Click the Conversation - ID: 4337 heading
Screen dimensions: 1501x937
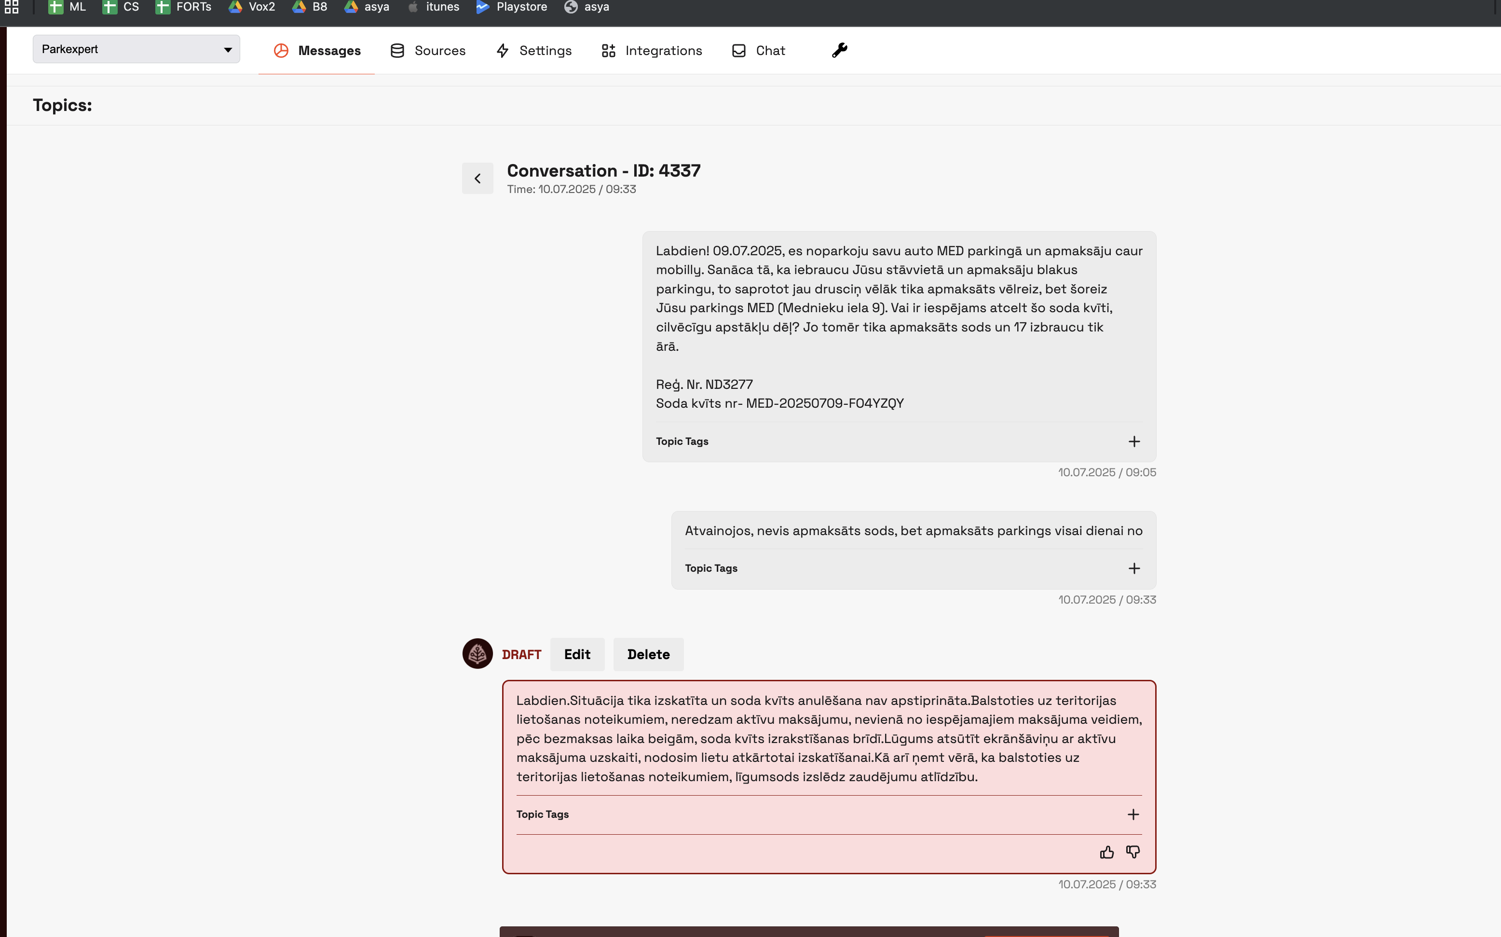click(x=604, y=170)
